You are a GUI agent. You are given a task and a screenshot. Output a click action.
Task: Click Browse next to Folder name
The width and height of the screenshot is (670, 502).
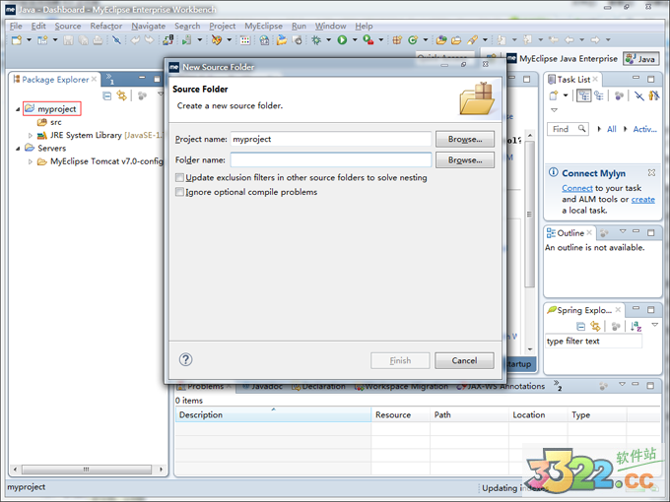point(465,160)
